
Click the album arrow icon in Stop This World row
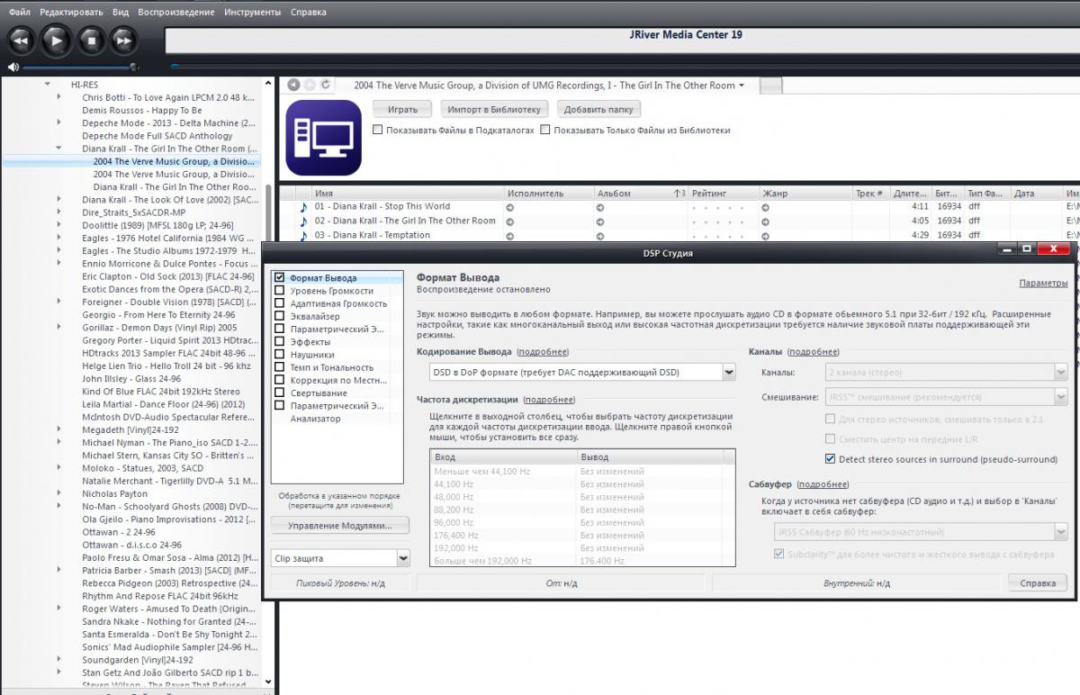point(600,207)
